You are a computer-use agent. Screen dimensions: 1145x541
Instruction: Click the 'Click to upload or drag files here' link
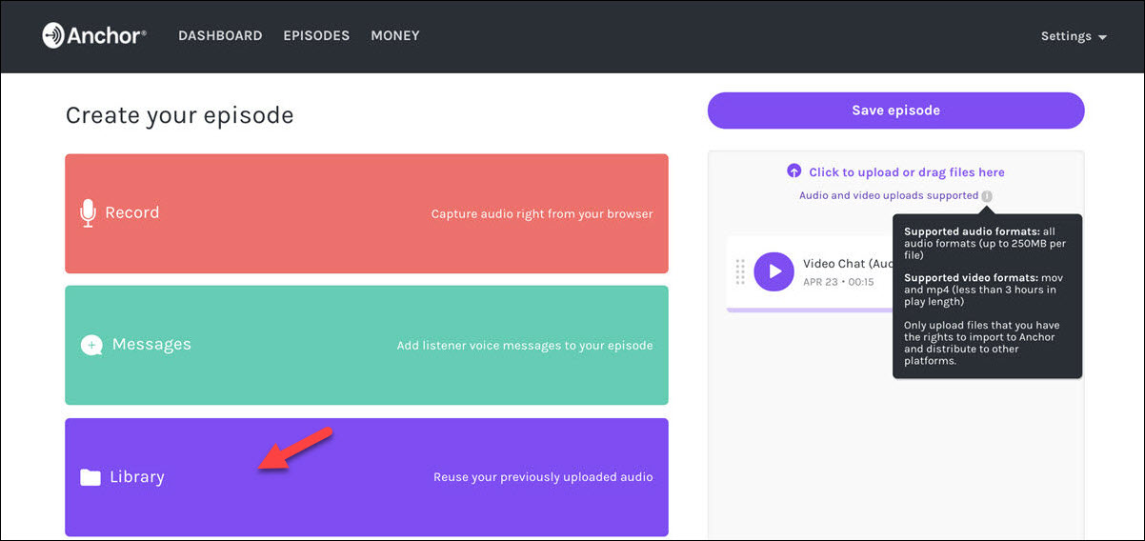(x=906, y=172)
